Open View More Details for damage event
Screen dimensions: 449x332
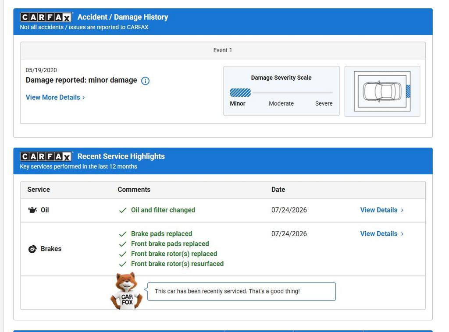coord(55,98)
